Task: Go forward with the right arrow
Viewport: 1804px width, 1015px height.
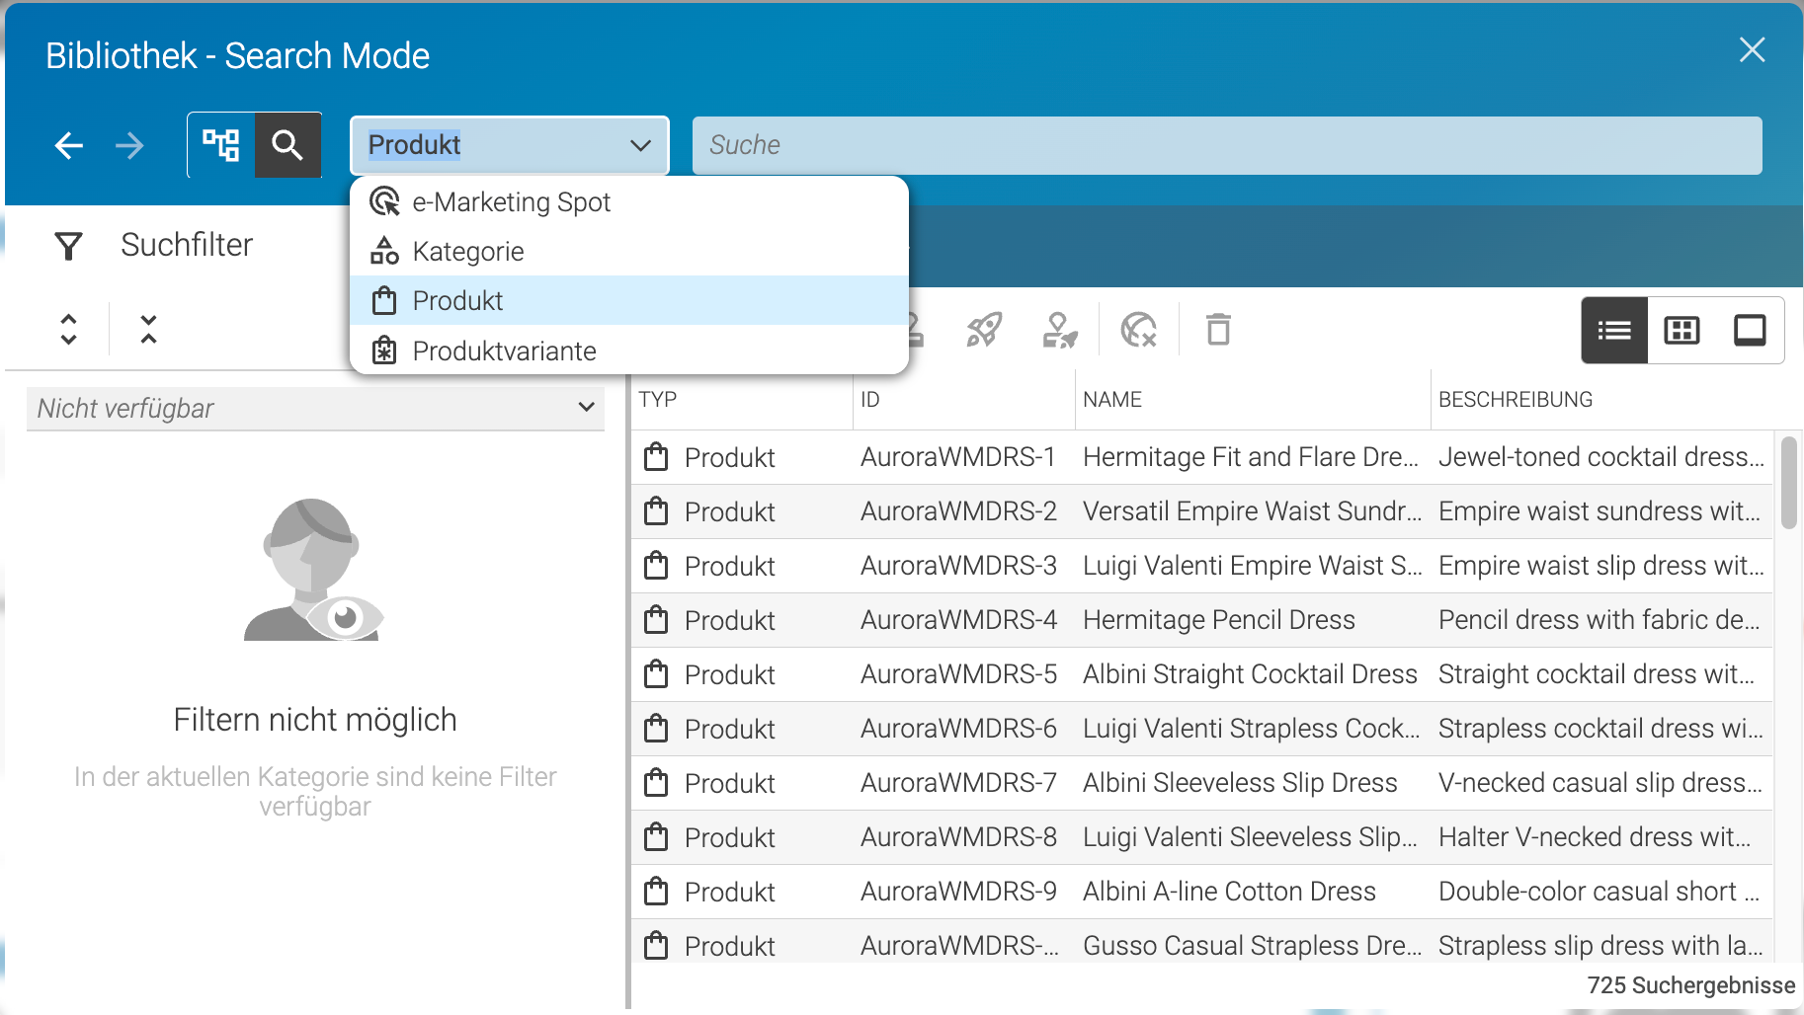Action: point(129,145)
